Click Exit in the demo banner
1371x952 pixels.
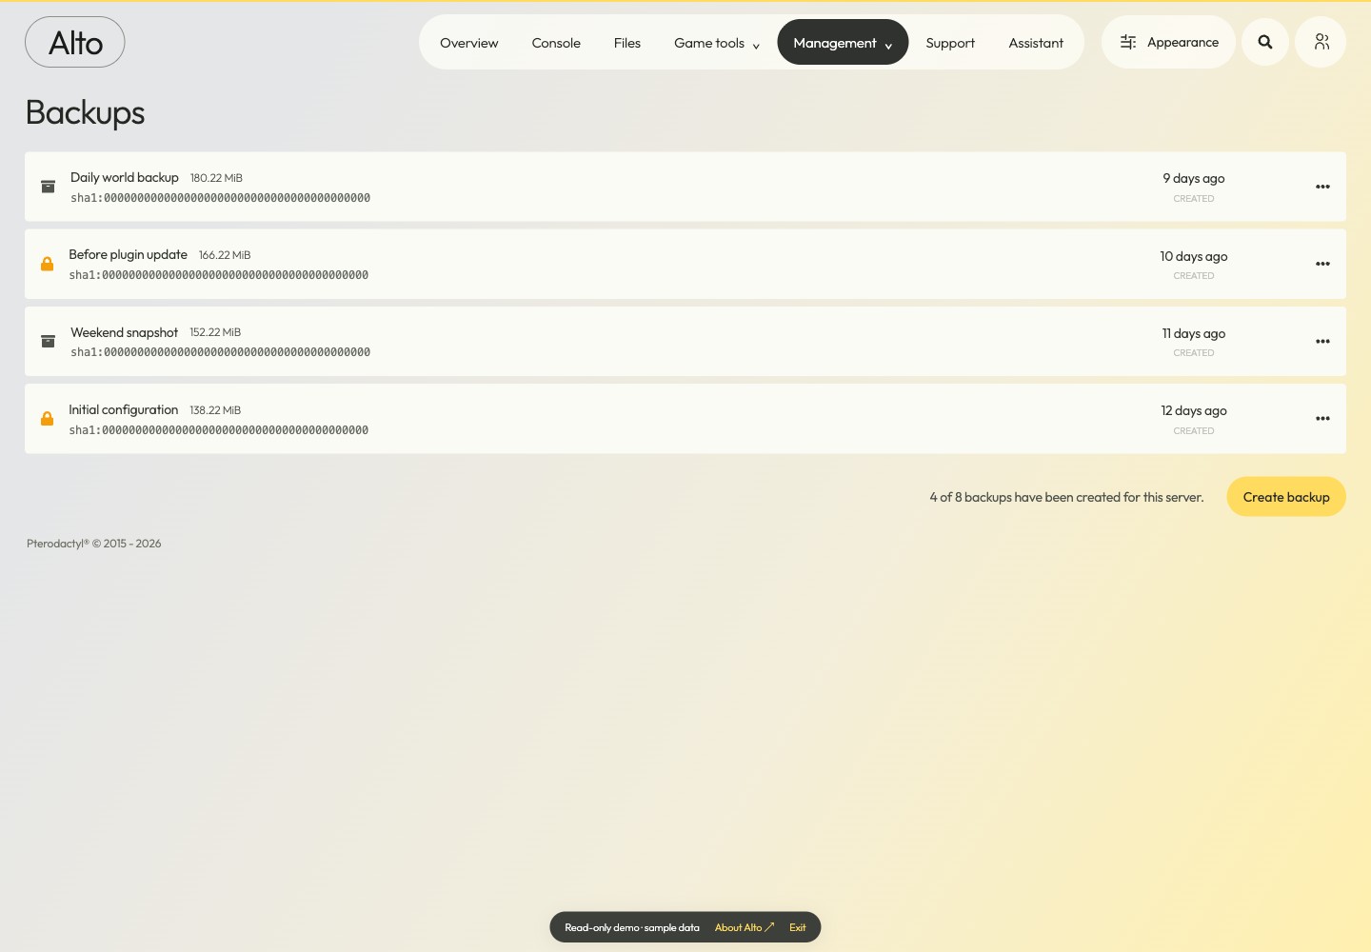click(798, 927)
